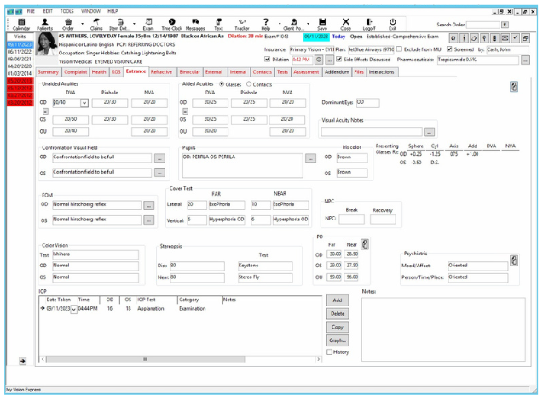Screen dimensions: 543x400
Task: Check the History checkbox under IOP
Action: click(331, 351)
